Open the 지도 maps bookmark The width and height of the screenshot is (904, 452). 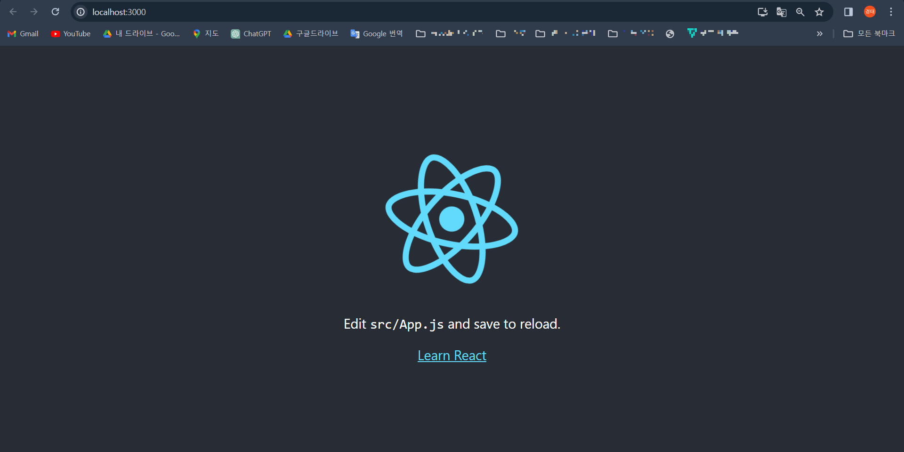tap(206, 33)
